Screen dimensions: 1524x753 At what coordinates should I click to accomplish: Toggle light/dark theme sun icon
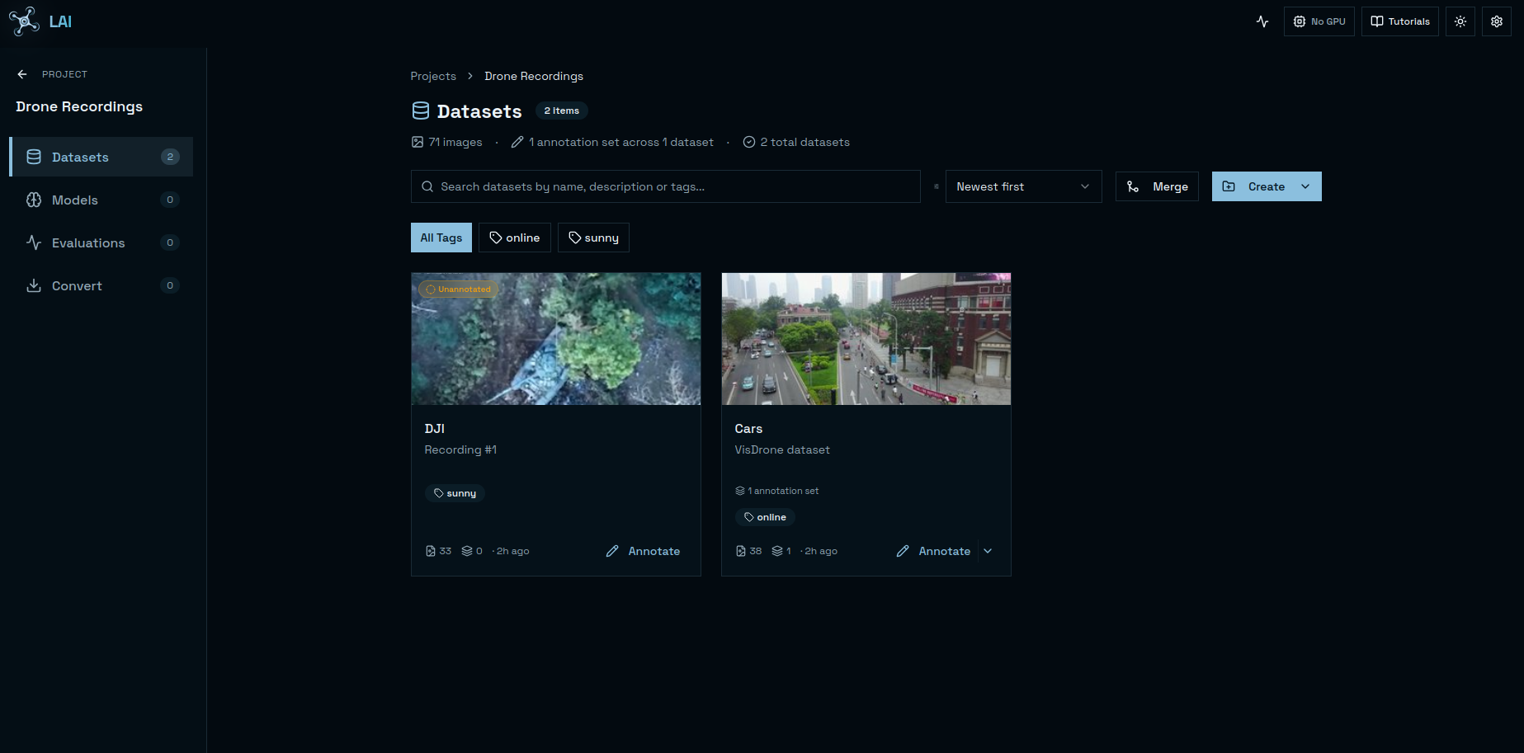click(1460, 21)
